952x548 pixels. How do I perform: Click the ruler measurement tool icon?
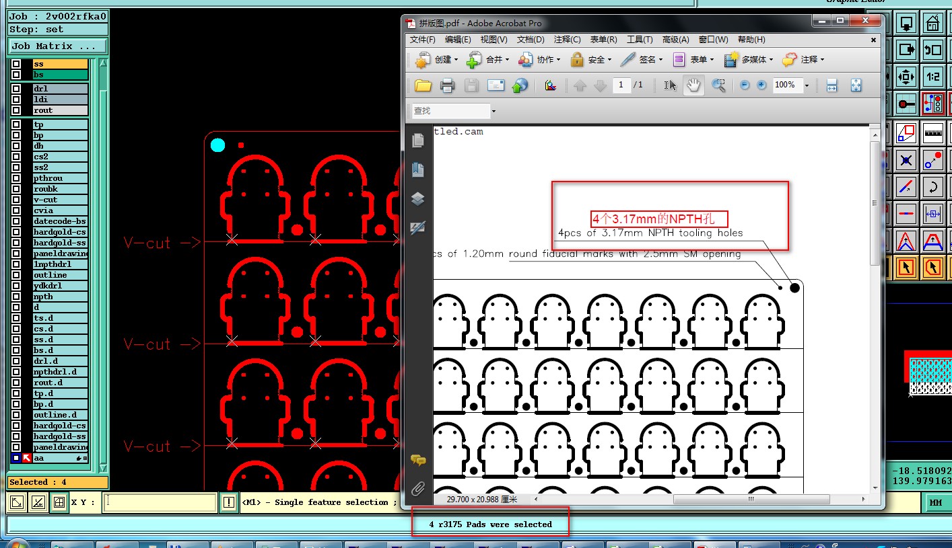click(x=932, y=132)
